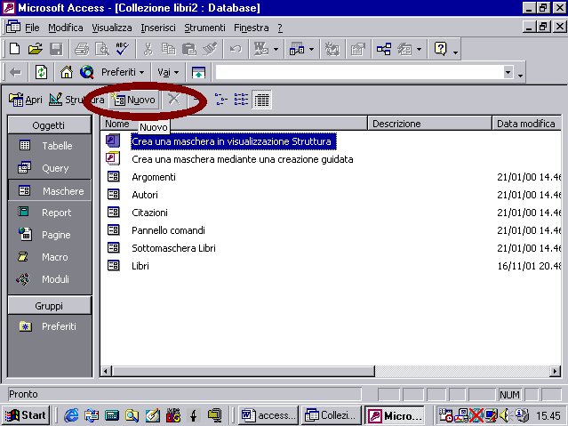
Task: Open the Office Links dropdown arrow
Action: click(276, 49)
